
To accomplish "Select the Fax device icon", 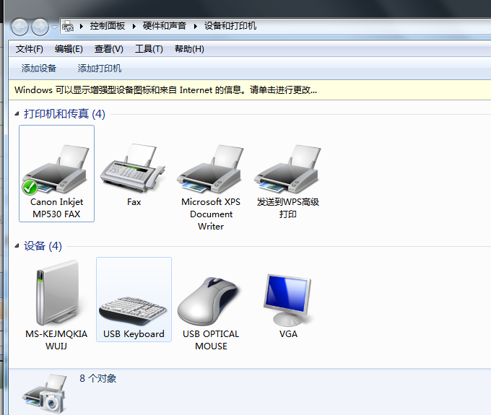I will pyautogui.click(x=133, y=168).
